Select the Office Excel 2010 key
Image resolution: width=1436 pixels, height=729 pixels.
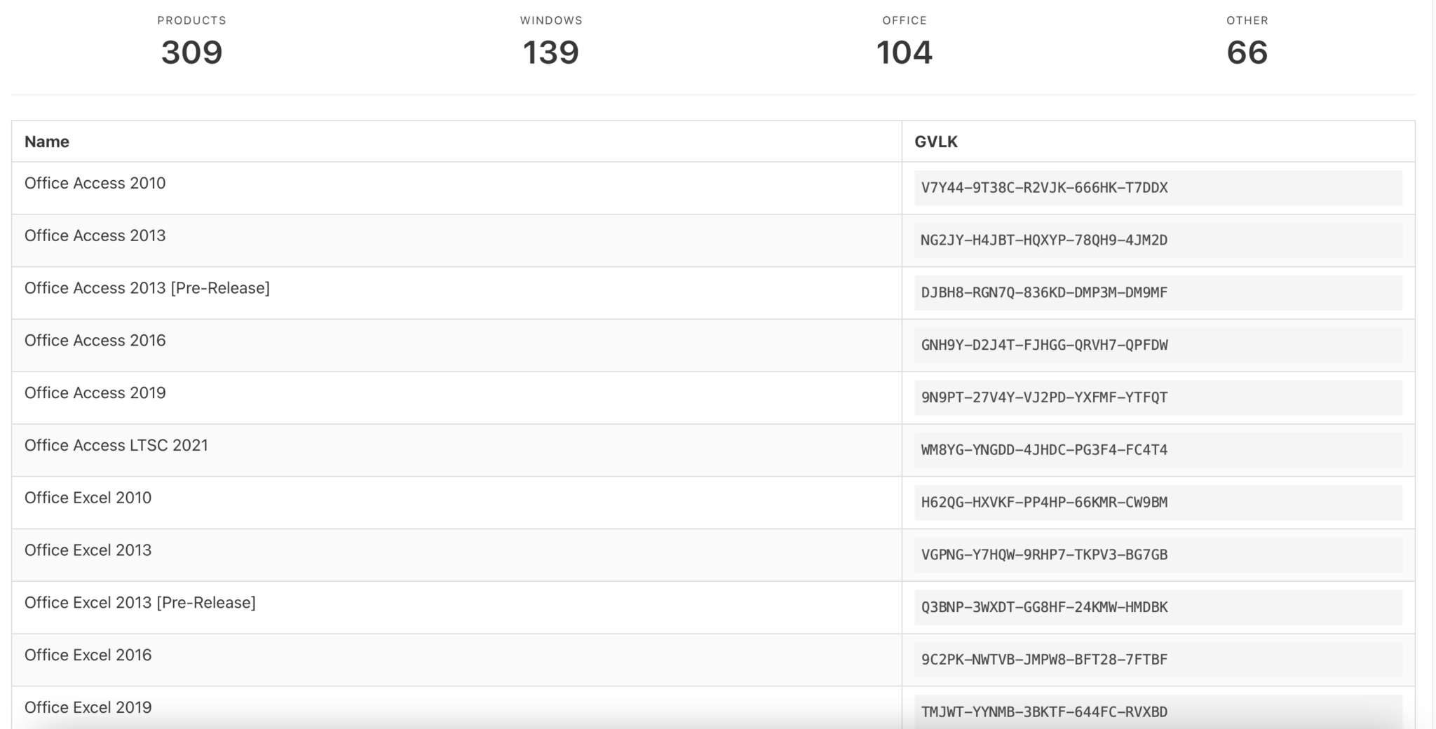point(1044,503)
